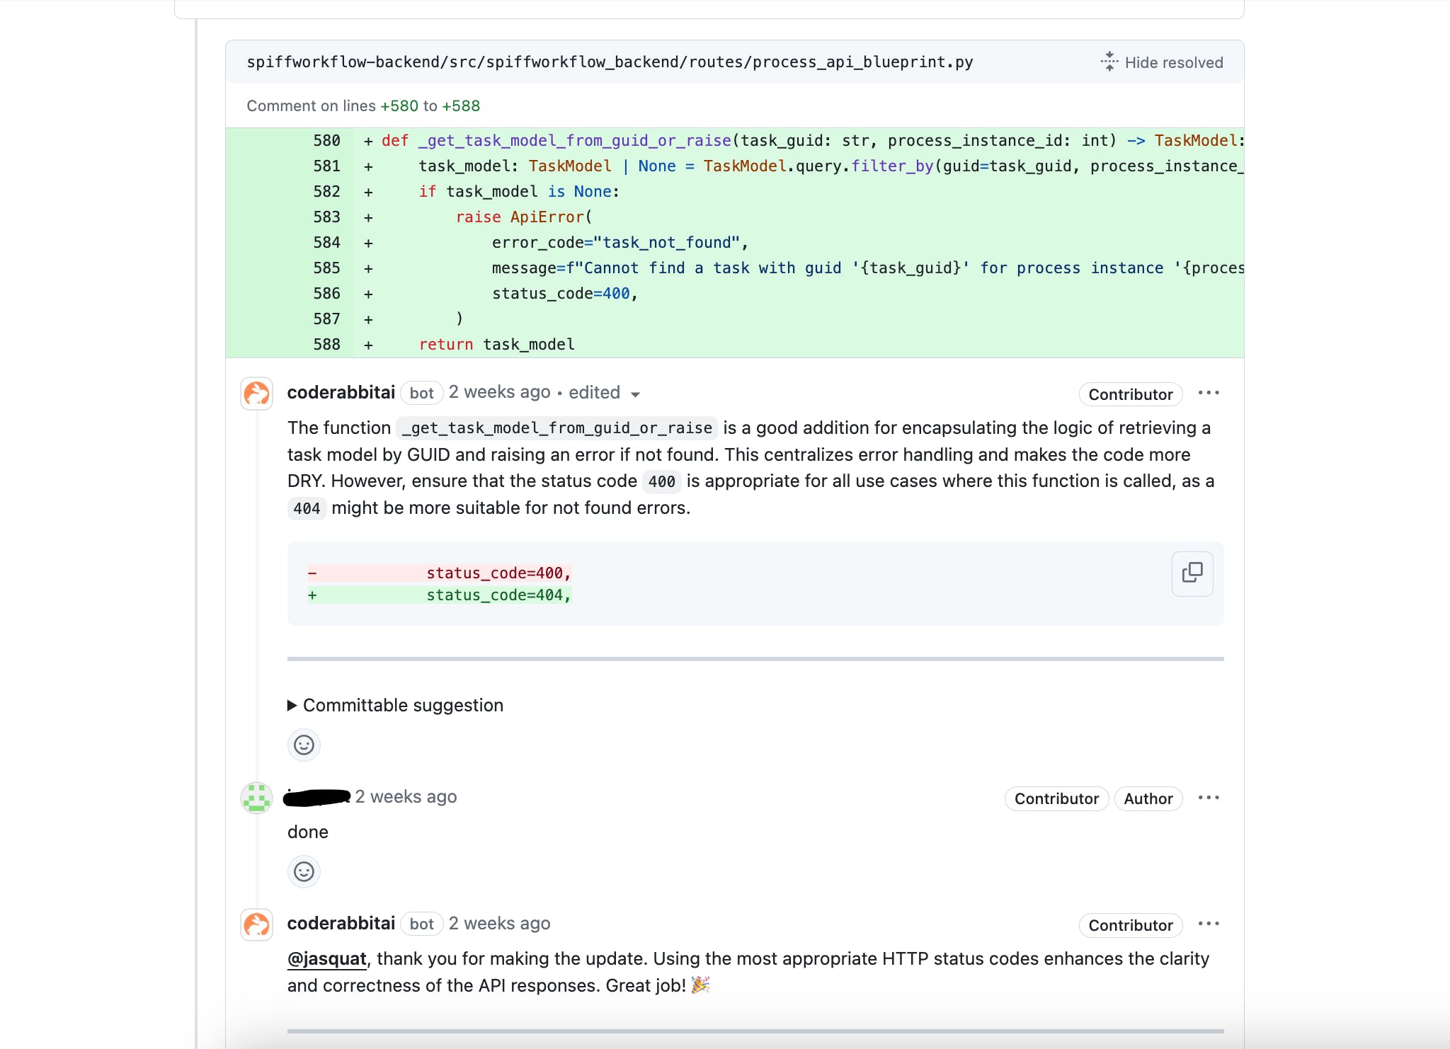Add emoji reaction to coderabbitai's review comment

click(x=304, y=745)
